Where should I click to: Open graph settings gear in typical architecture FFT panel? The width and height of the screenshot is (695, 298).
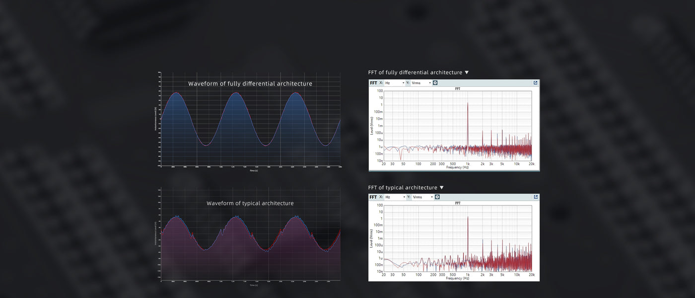[x=437, y=197]
